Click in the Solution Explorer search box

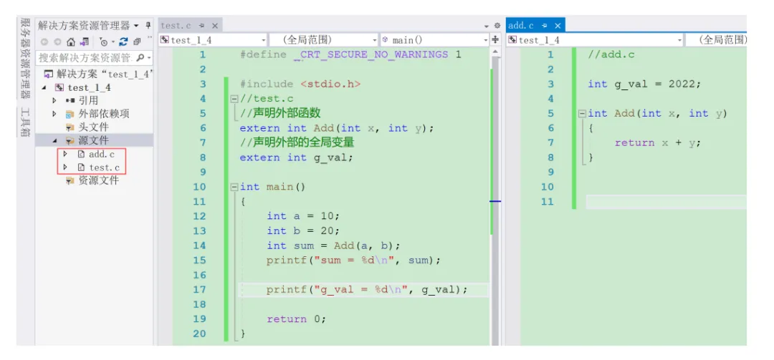85,58
